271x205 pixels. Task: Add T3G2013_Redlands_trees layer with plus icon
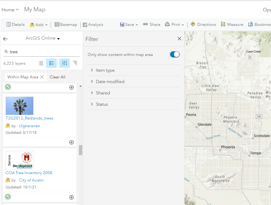[72, 142]
